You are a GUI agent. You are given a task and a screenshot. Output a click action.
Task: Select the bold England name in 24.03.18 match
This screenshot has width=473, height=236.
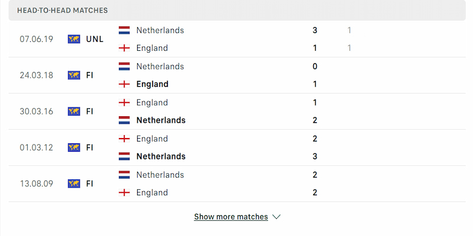152,84
